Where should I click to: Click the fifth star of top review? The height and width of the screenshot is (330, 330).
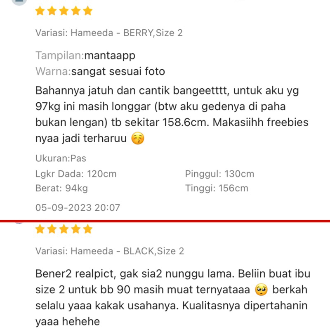coord(88,11)
